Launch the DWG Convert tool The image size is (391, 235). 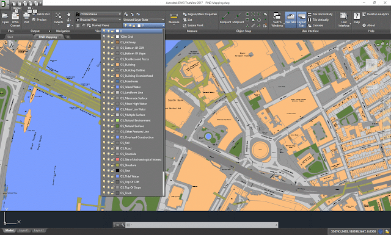[15, 20]
